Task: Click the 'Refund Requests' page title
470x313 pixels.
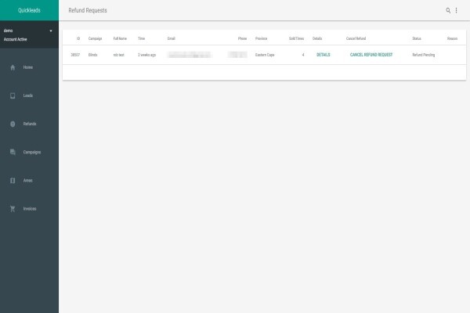Action: point(88,10)
